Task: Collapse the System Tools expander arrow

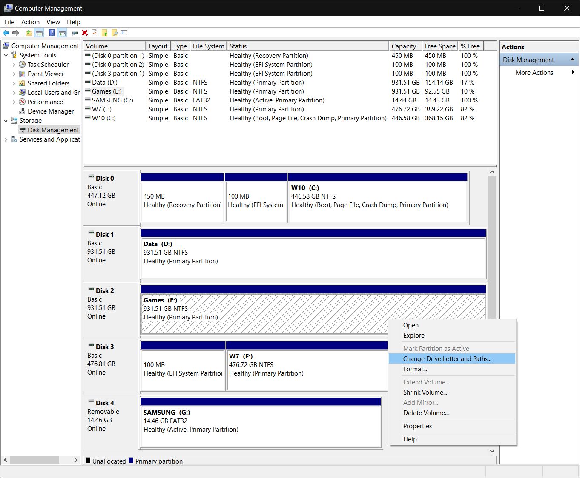Action: click(x=6, y=55)
